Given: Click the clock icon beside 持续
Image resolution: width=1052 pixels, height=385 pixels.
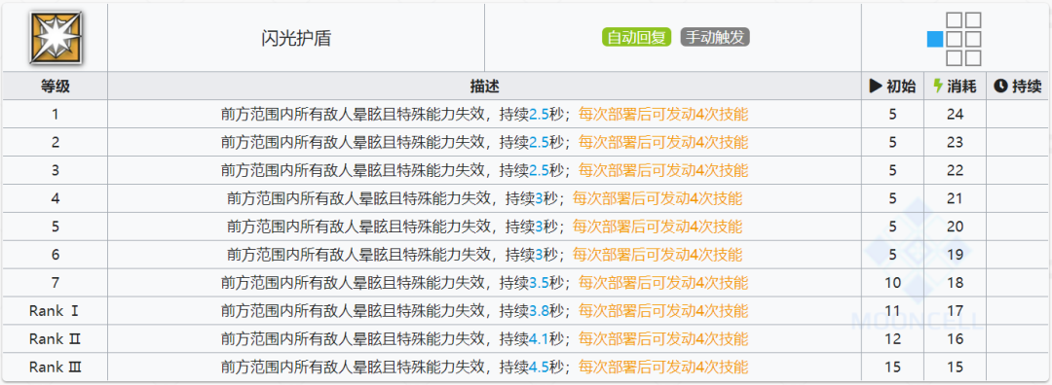Looking at the screenshot, I should 999,87.
